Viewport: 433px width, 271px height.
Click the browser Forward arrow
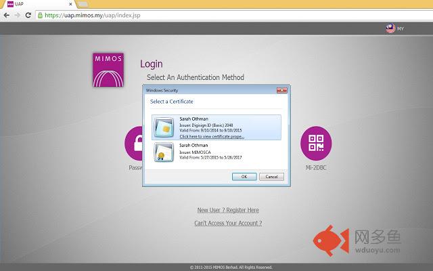tap(18, 15)
